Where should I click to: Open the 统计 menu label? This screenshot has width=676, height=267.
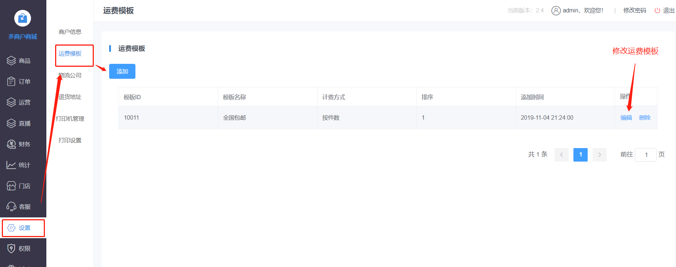[24, 165]
